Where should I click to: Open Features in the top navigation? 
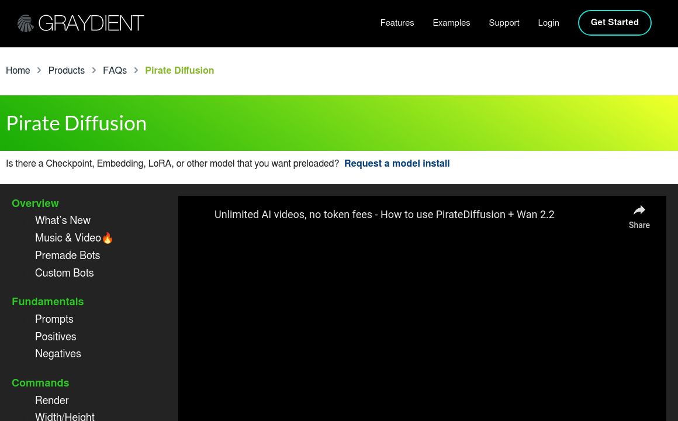(x=397, y=23)
